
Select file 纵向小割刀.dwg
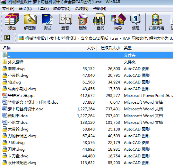point(22,89)
